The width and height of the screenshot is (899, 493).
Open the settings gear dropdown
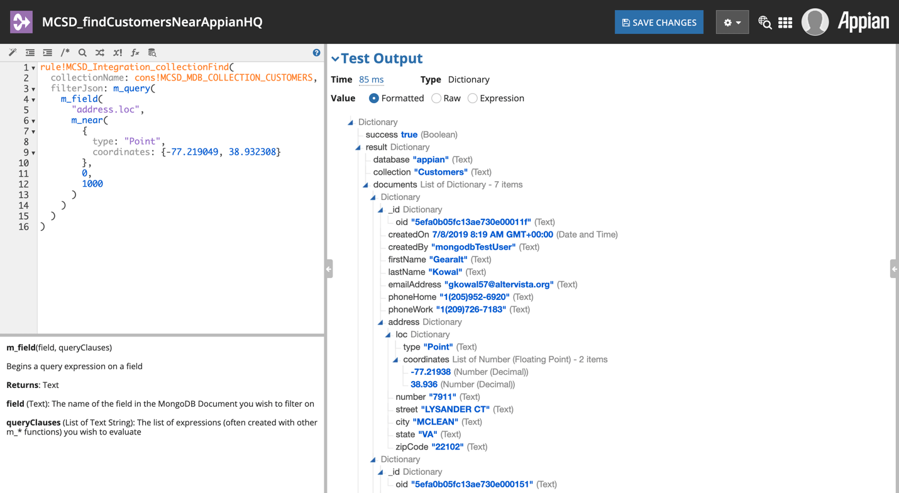coord(732,21)
